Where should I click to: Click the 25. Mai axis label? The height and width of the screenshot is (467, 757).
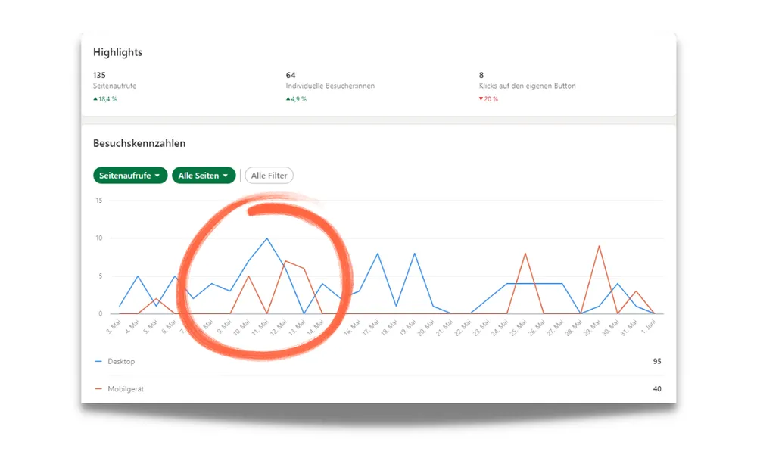(519, 327)
